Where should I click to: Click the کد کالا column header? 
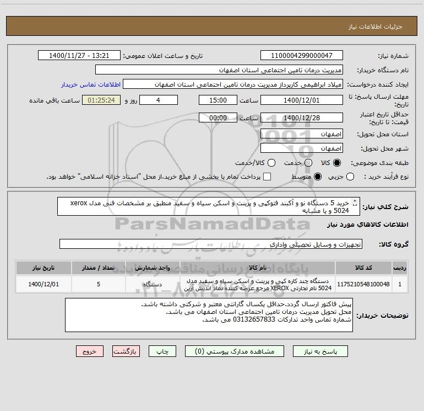pos(363,268)
